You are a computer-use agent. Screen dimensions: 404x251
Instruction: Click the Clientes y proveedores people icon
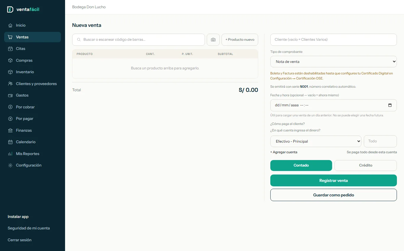click(x=10, y=84)
